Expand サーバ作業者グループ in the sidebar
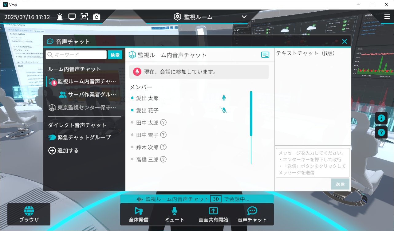Image resolution: width=394 pixels, height=231 pixels. click(88, 95)
